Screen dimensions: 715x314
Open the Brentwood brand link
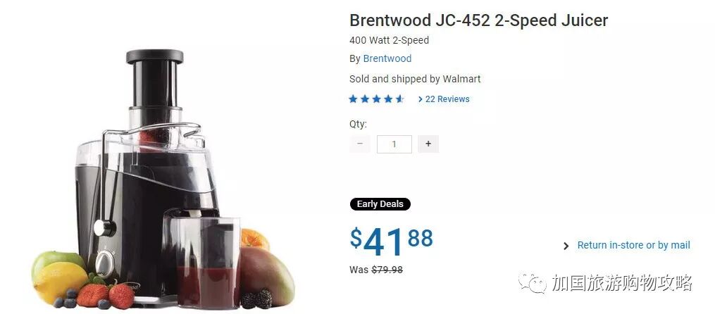(x=387, y=59)
